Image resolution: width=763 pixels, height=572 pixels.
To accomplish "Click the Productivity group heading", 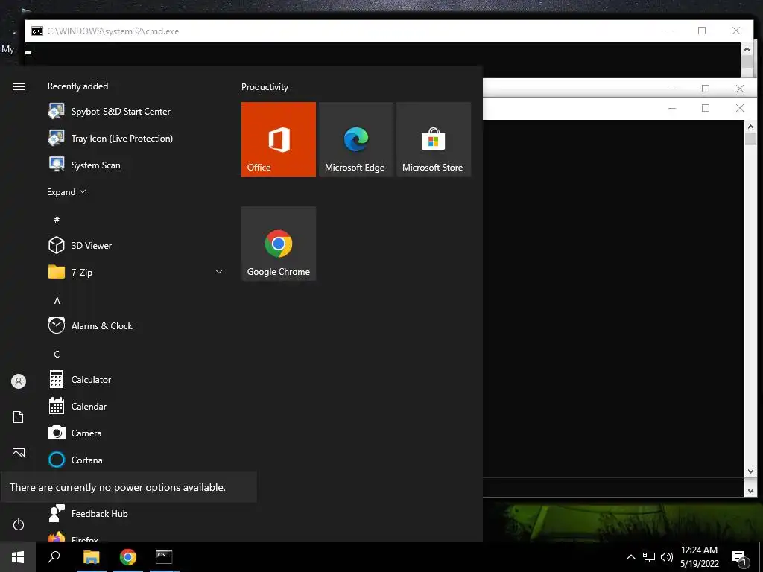I will pyautogui.click(x=265, y=87).
